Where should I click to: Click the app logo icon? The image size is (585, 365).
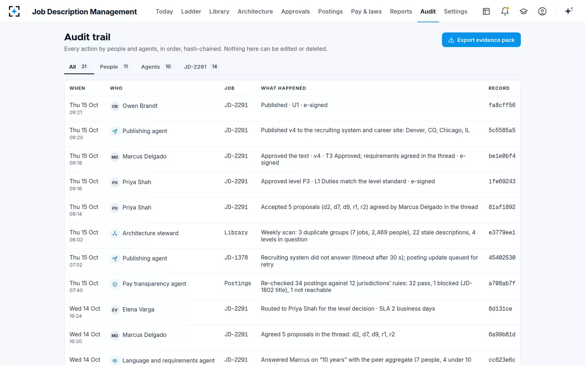[14, 11]
